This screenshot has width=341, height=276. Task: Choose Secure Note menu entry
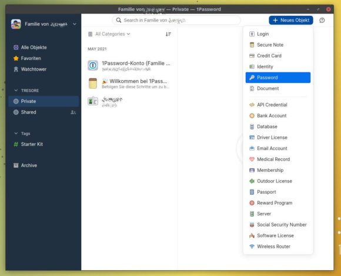click(x=278, y=45)
